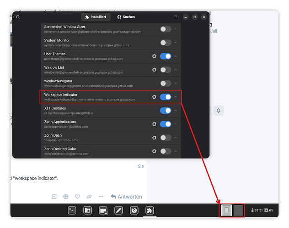Screen dimensions: 289x228
Task: Open Extension Manager puzzle taskbar icon
Action: click(x=150, y=210)
